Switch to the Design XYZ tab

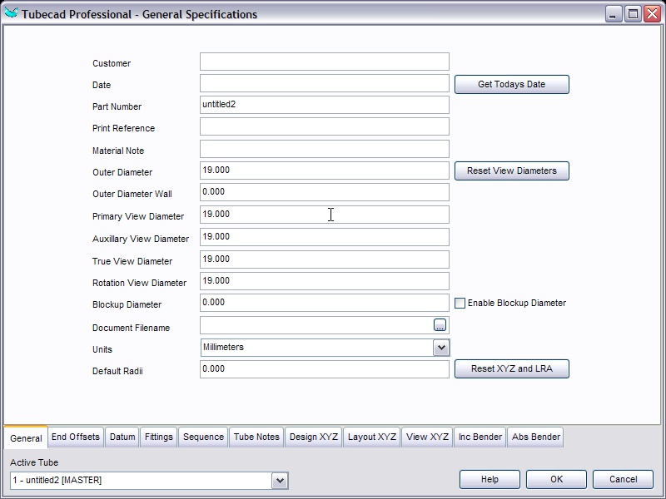[x=314, y=437]
